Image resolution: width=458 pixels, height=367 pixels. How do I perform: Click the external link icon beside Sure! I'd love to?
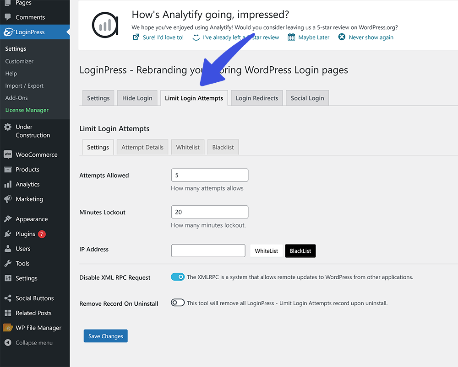[x=136, y=37]
